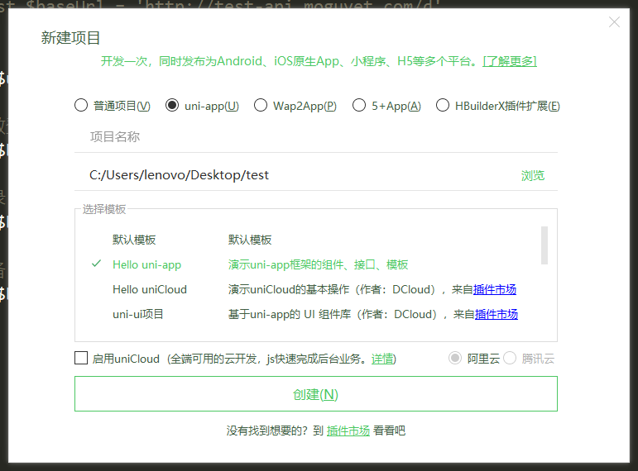Viewport: 638px width, 471px height.
Task: Select the uni-app(U) project type
Action: (172, 106)
